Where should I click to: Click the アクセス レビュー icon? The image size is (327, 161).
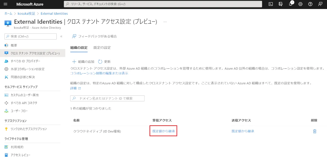point(7,155)
